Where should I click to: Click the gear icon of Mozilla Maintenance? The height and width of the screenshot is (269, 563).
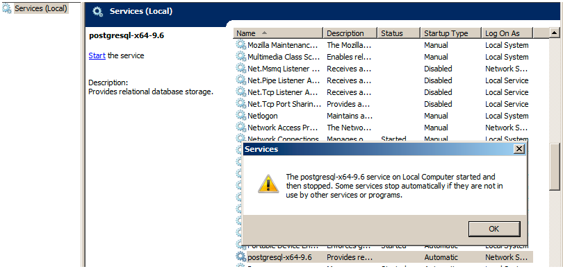(x=240, y=45)
